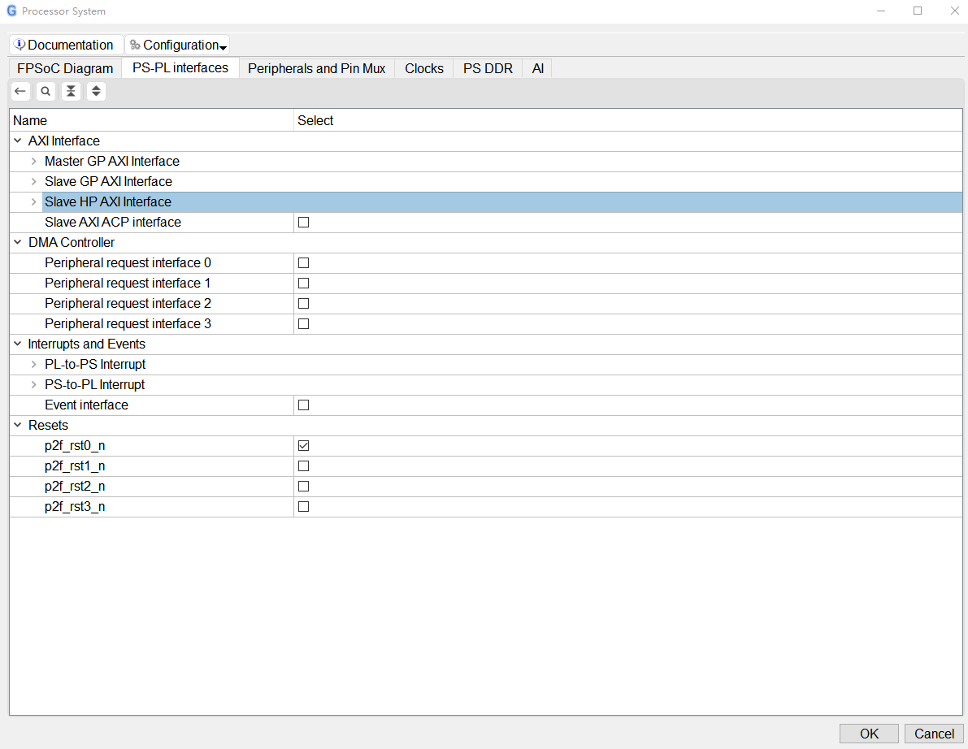Select the Slave AXI ACP interface row
968x749 pixels.
(x=486, y=222)
